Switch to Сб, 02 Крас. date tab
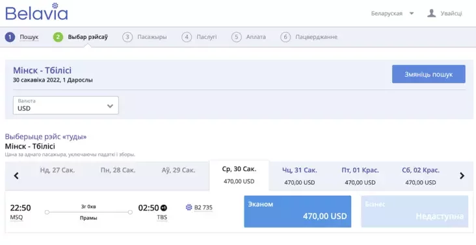The image size is (476, 245). coord(421,176)
